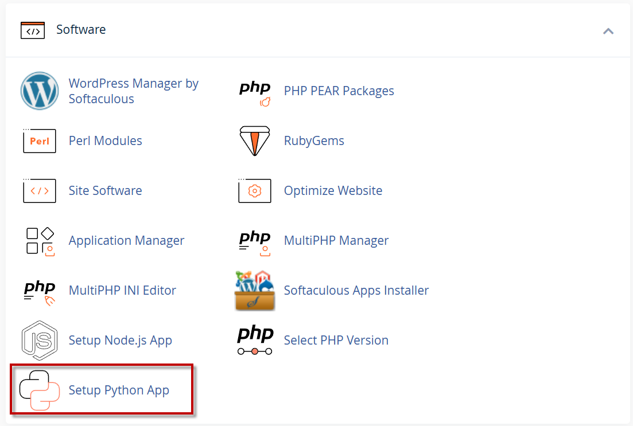Open the Setup Python App link
This screenshot has width=633, height=426.
(119, 390)
